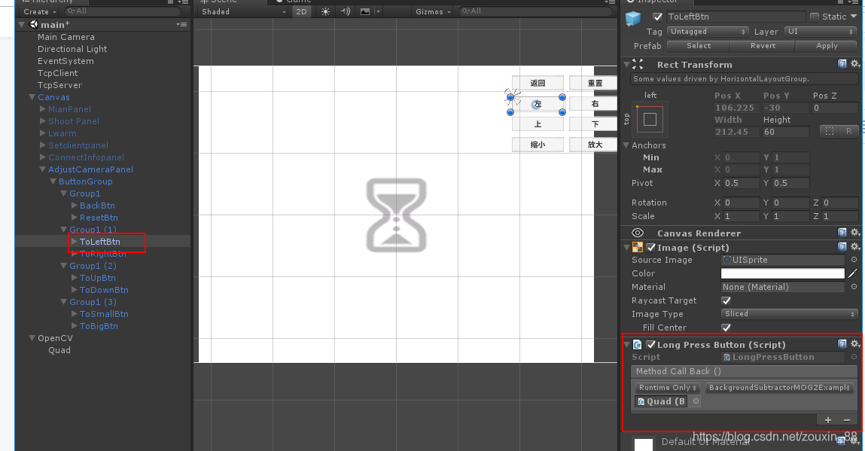Click Hierarchy search field
Viewport: 865px width, 451px height.
coord(123,11)
